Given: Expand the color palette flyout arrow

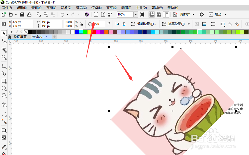Looking at the screenshot, I should point(12,32).
